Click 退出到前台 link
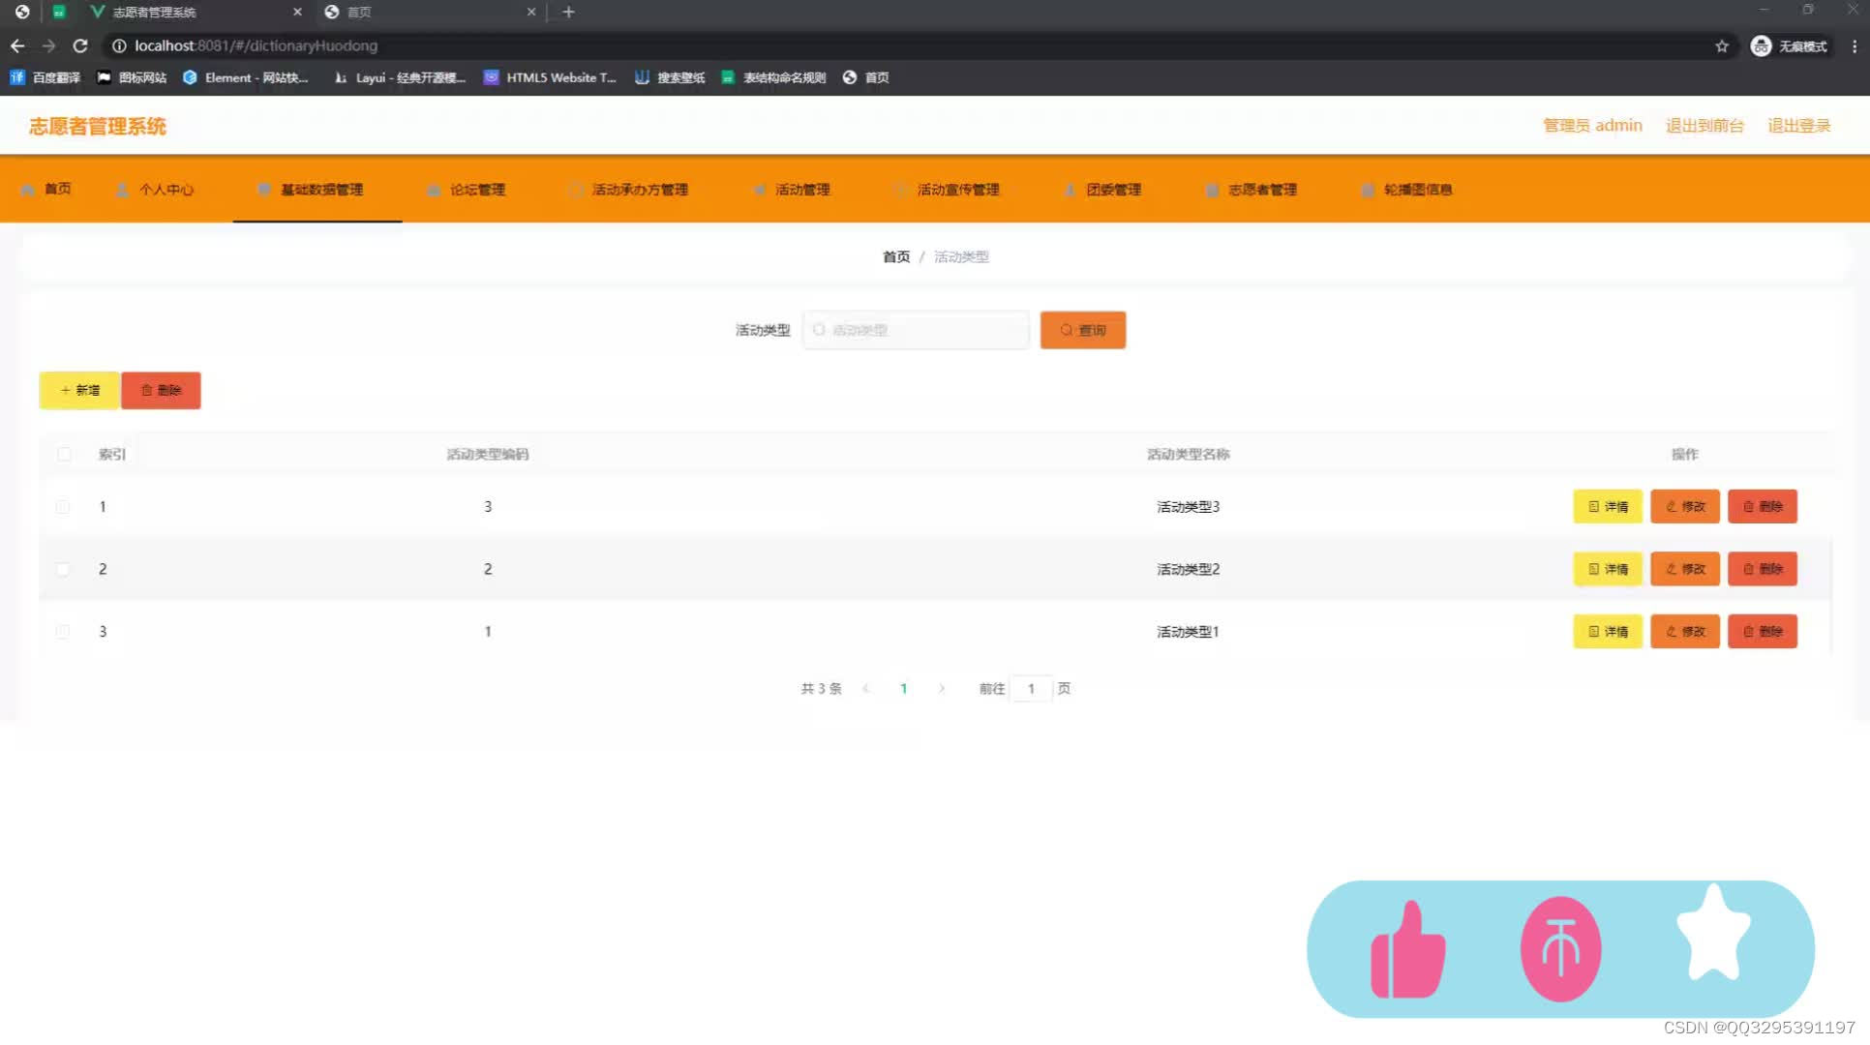Viewport: 1870px width, 1045px height. point(1704,125)
